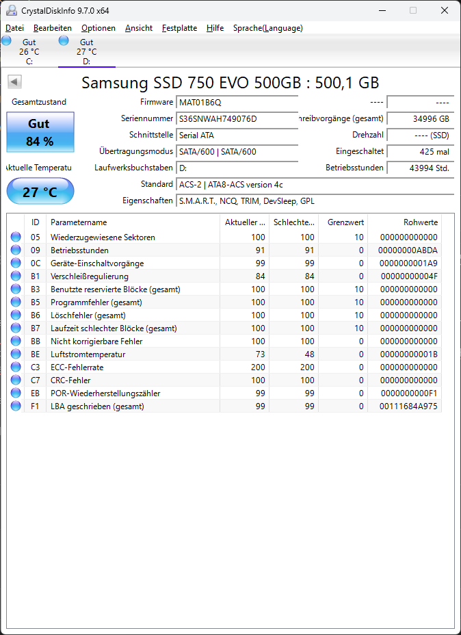Open the Sprache(Language) menu
This screenshot has height=635, width=461.
(x=268, y=28)
